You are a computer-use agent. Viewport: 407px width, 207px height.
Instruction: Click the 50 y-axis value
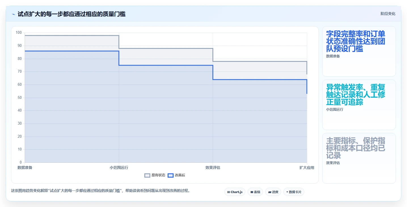pyautogui.click(x=20, y=97)
